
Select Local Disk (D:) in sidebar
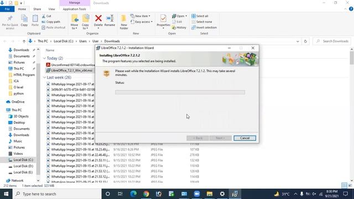[23, 166]
